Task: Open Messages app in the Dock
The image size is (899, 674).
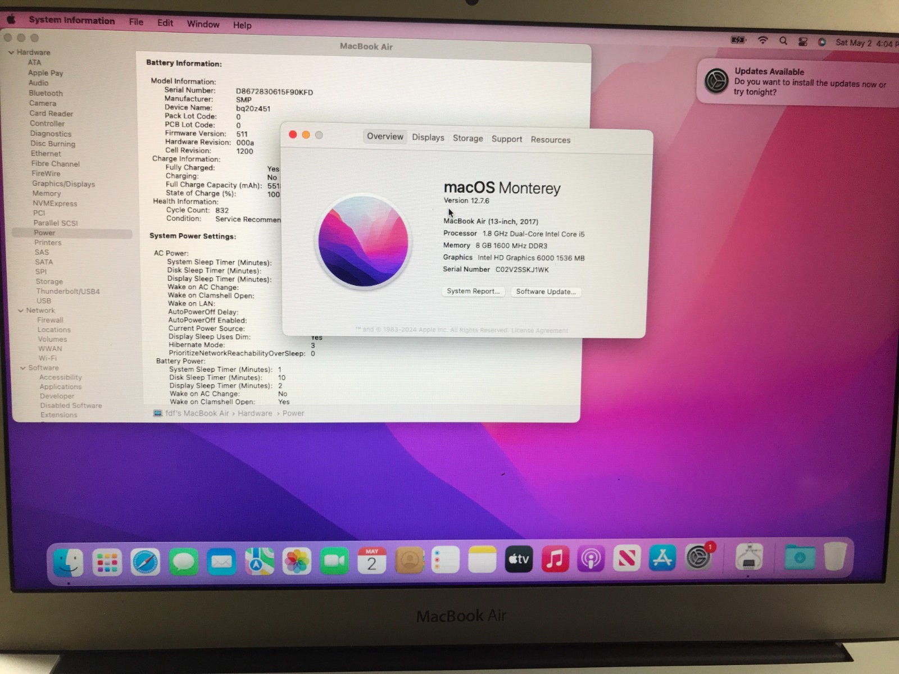Action: (183, 562)
